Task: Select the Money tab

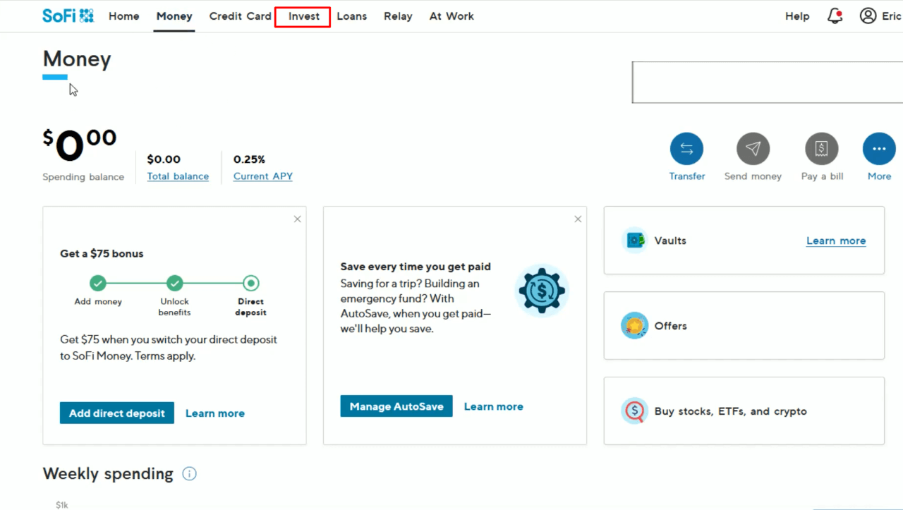Action: tap(174, 16)
